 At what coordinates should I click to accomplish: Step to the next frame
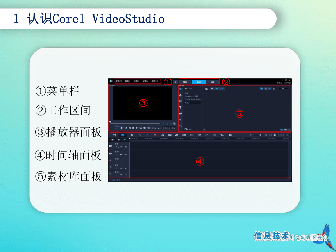point(133,128)
